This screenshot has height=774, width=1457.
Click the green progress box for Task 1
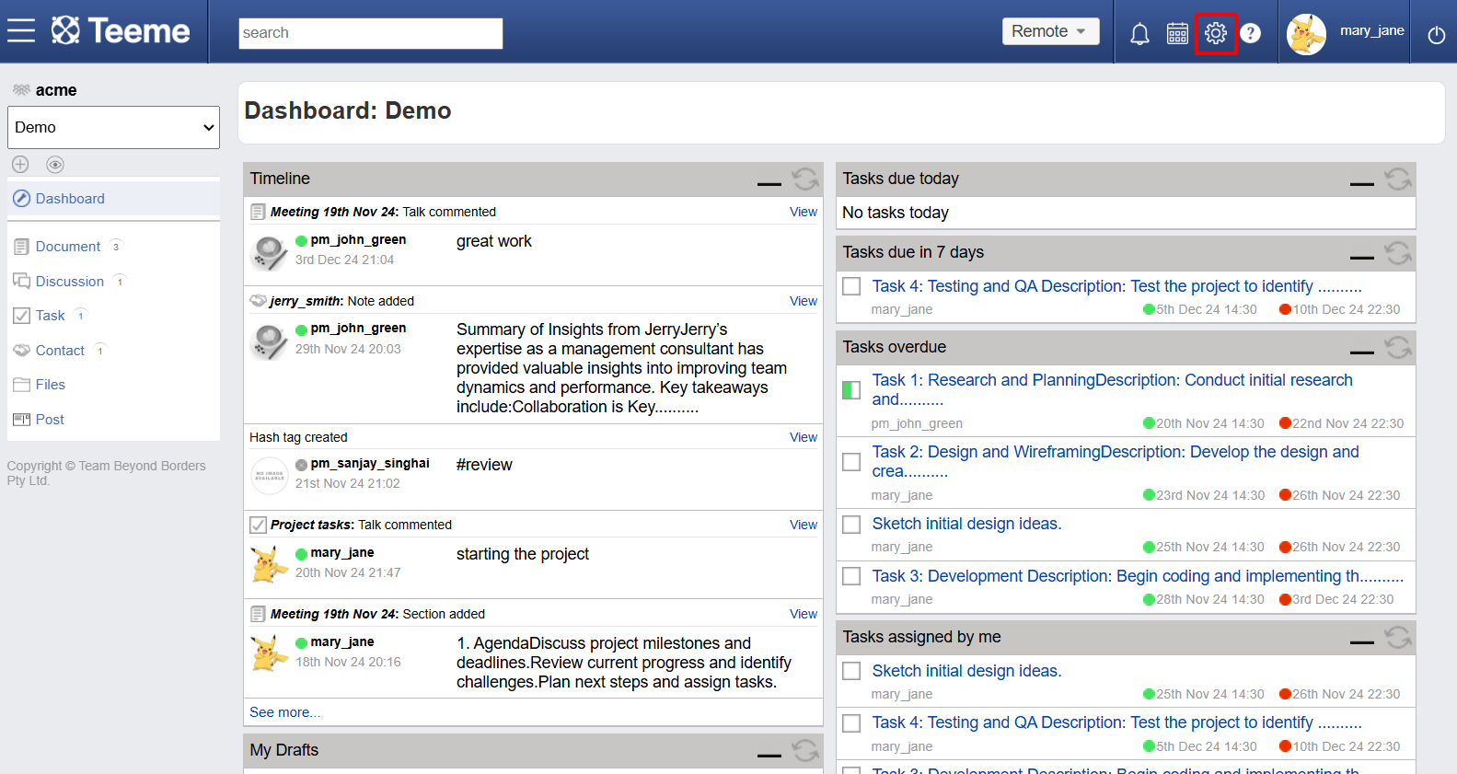851,390
